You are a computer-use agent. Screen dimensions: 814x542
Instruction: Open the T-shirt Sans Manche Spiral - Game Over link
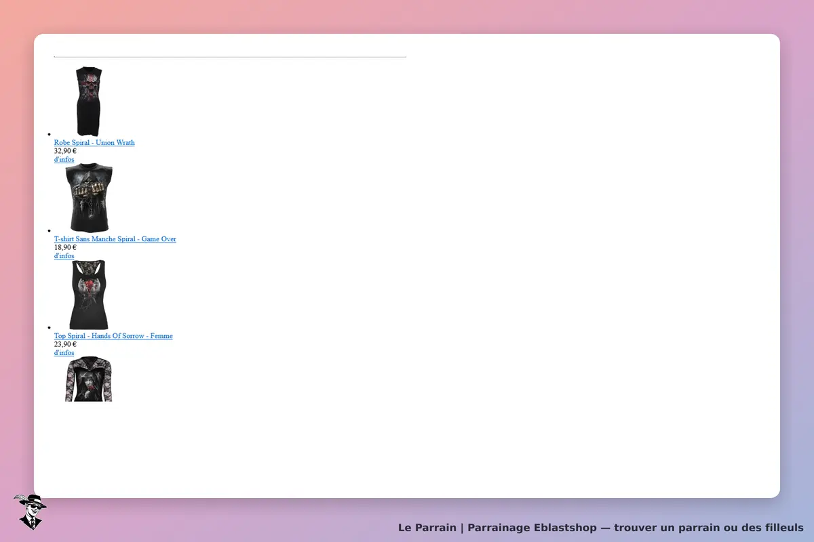(x=115, y=239)
